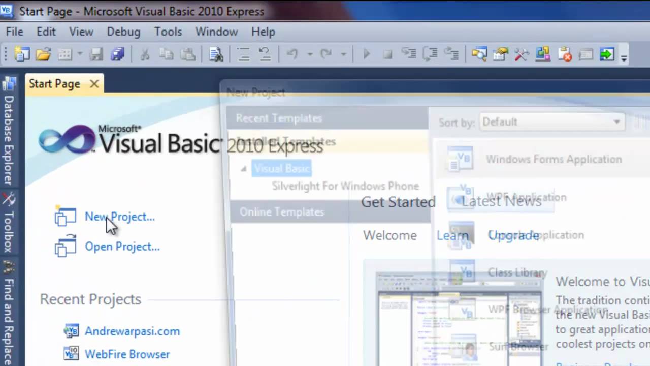Select the Welcome sub-tab
The image size is (650, 366).
pos(390,235)
